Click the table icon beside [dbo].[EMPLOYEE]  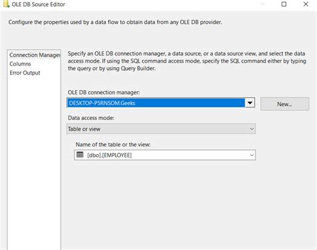click(x=80, y=155)
